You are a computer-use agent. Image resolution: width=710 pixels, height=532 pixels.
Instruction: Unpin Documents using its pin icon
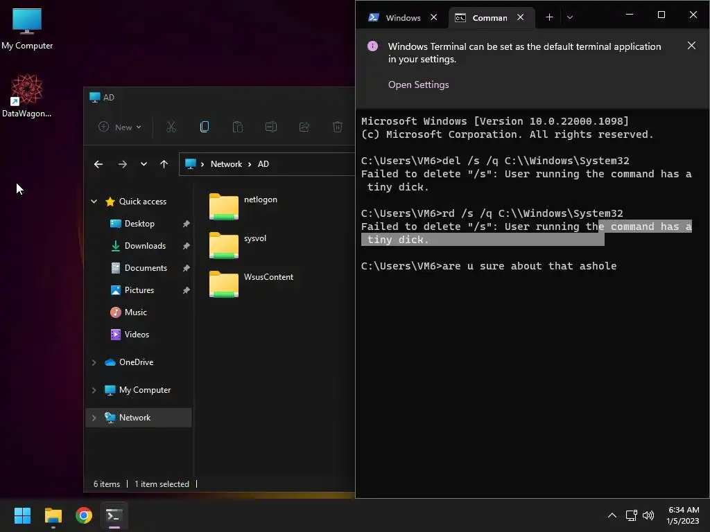coord(186,268)
